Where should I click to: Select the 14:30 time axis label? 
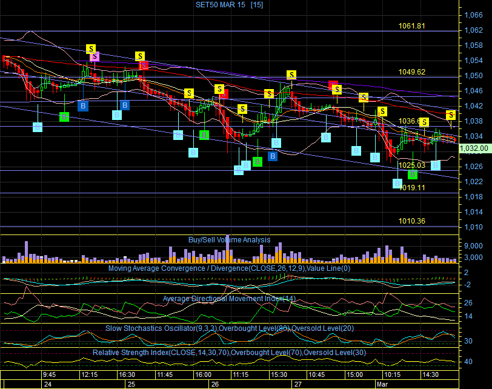(x=430, y=374)
